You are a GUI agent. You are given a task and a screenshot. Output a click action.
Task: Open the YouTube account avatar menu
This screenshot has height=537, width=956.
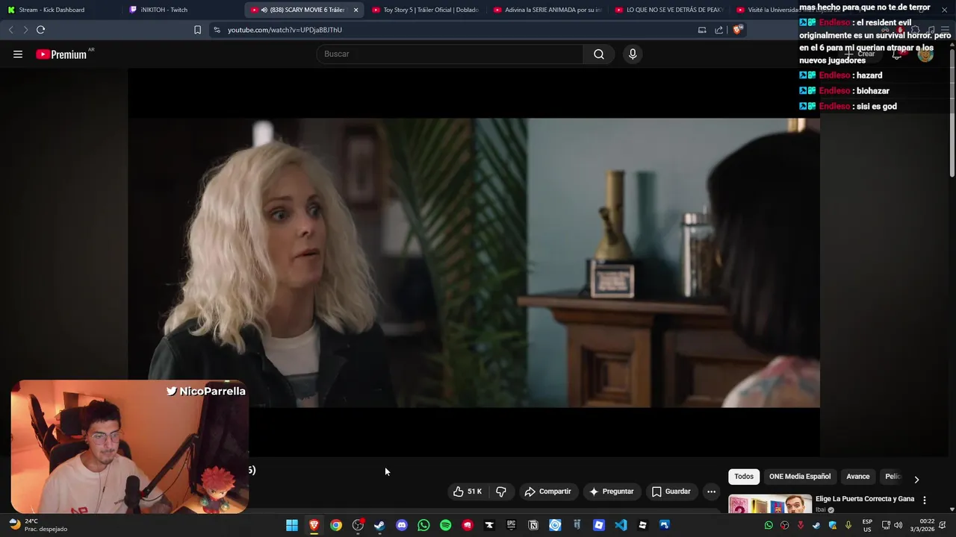(x=925, y=54)
